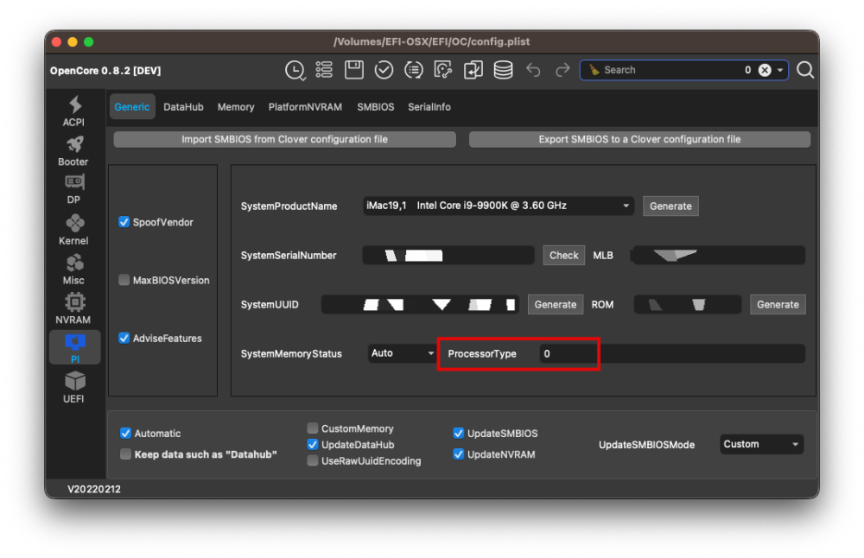Click Generate next to SystemProductName
The width and height of the screenshot is (864, 558).
point(670,206)
